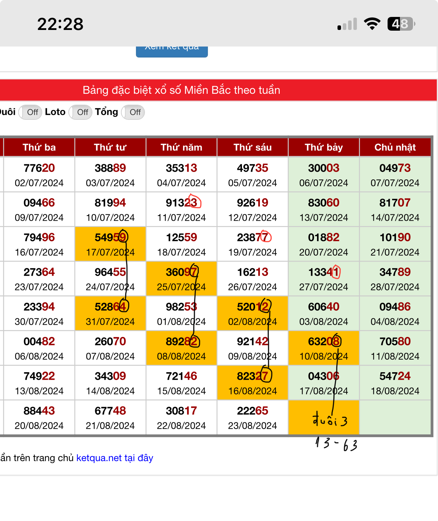The width and height of the screenshot is (438, 521).
Task: Select the Thứ tư column header
Action: point(110,147)
